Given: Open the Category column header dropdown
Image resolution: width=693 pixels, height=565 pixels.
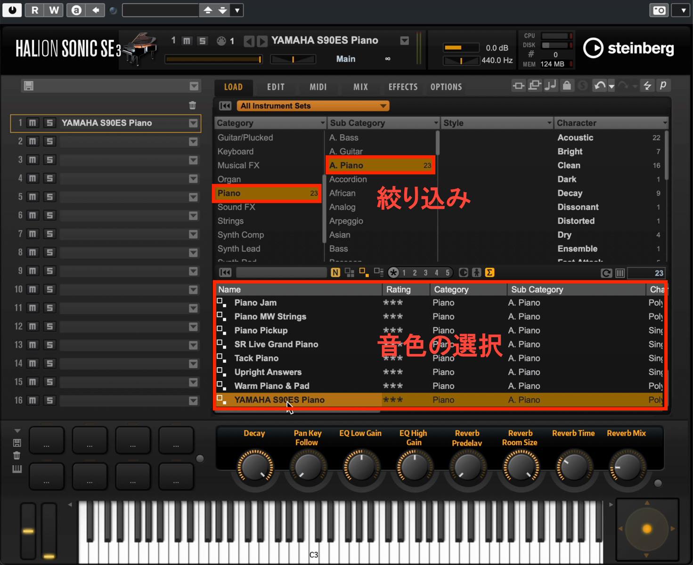Looking at the screenshot, I should pos(323,123).
